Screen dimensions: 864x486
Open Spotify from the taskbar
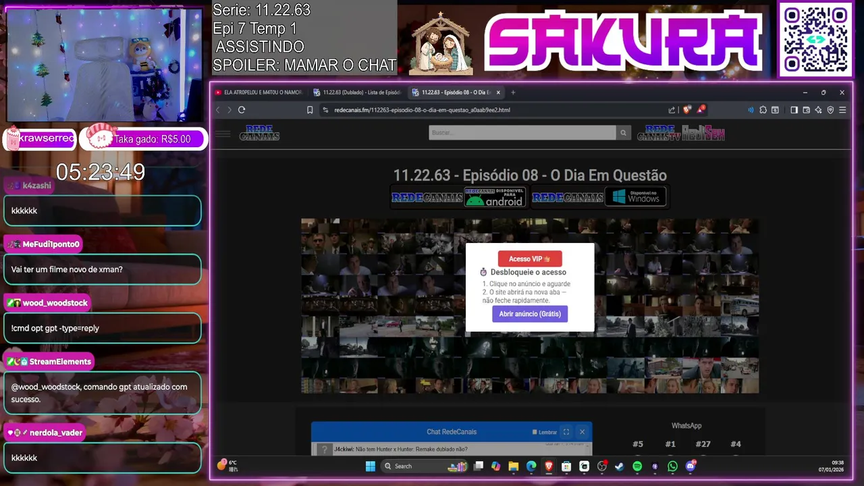(637, 466)
